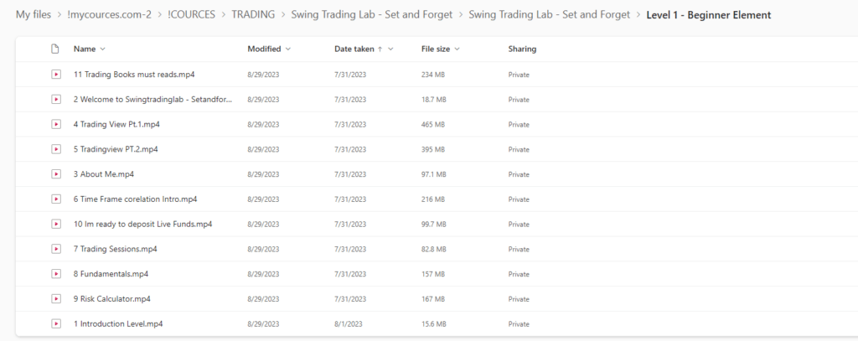The width and height of the screenshot is (858, 341).
Task: Go to My files in breadcrumb
Action: [34, 15]
